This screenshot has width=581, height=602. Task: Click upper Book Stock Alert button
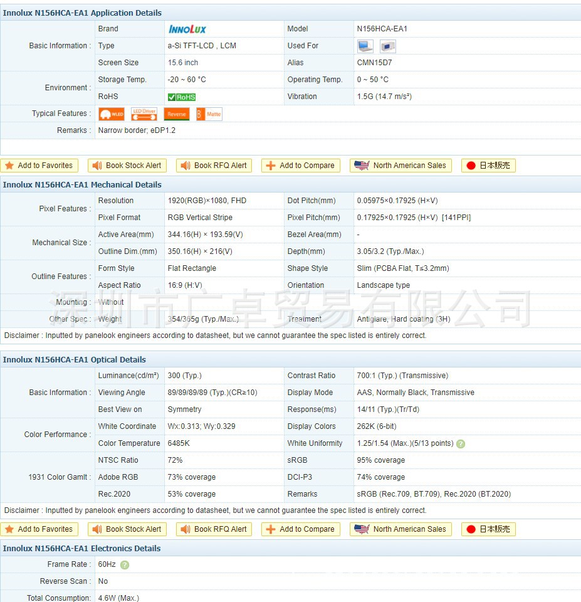[x=127, y=166]
